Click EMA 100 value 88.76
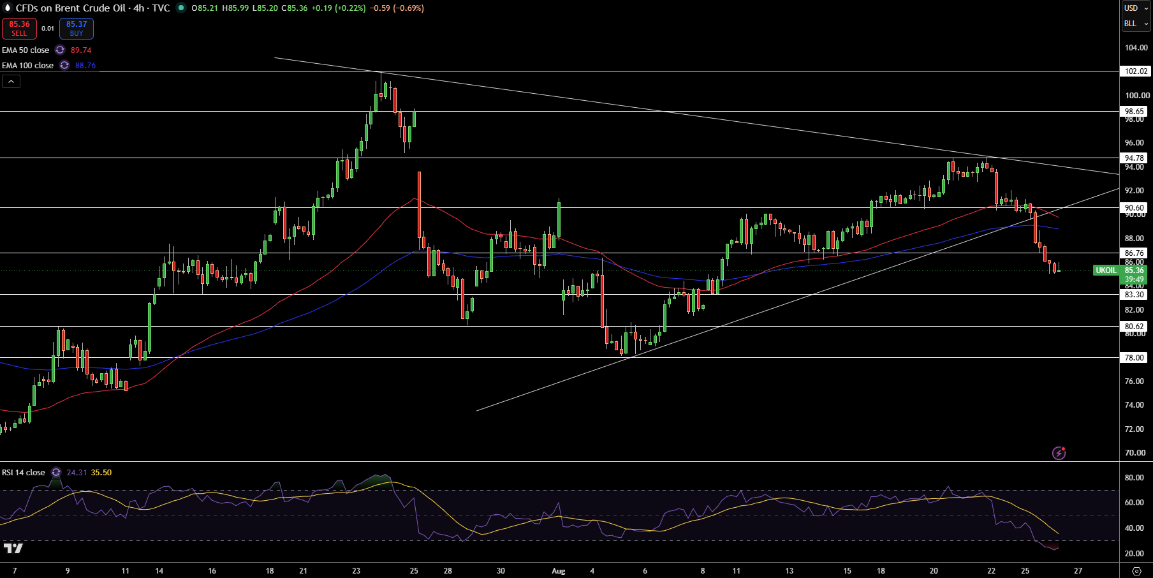The width and height of the screenshot is (1153, 578). pyautogui.click(x=85, y=65)
